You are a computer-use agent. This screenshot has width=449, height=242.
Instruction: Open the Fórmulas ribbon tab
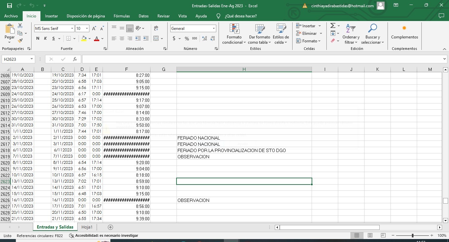[122, 16]
